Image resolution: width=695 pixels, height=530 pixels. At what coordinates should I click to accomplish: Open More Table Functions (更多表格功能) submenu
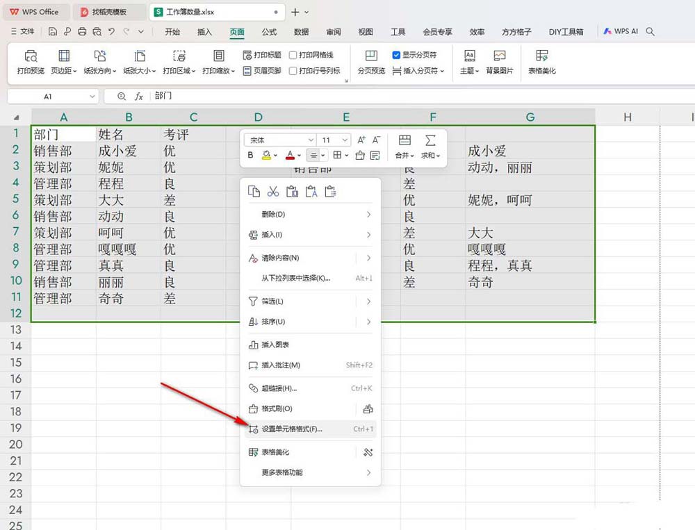click(x=310, y=472)
